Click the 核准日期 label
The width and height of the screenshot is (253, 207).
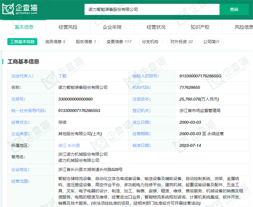pos(141,145)
